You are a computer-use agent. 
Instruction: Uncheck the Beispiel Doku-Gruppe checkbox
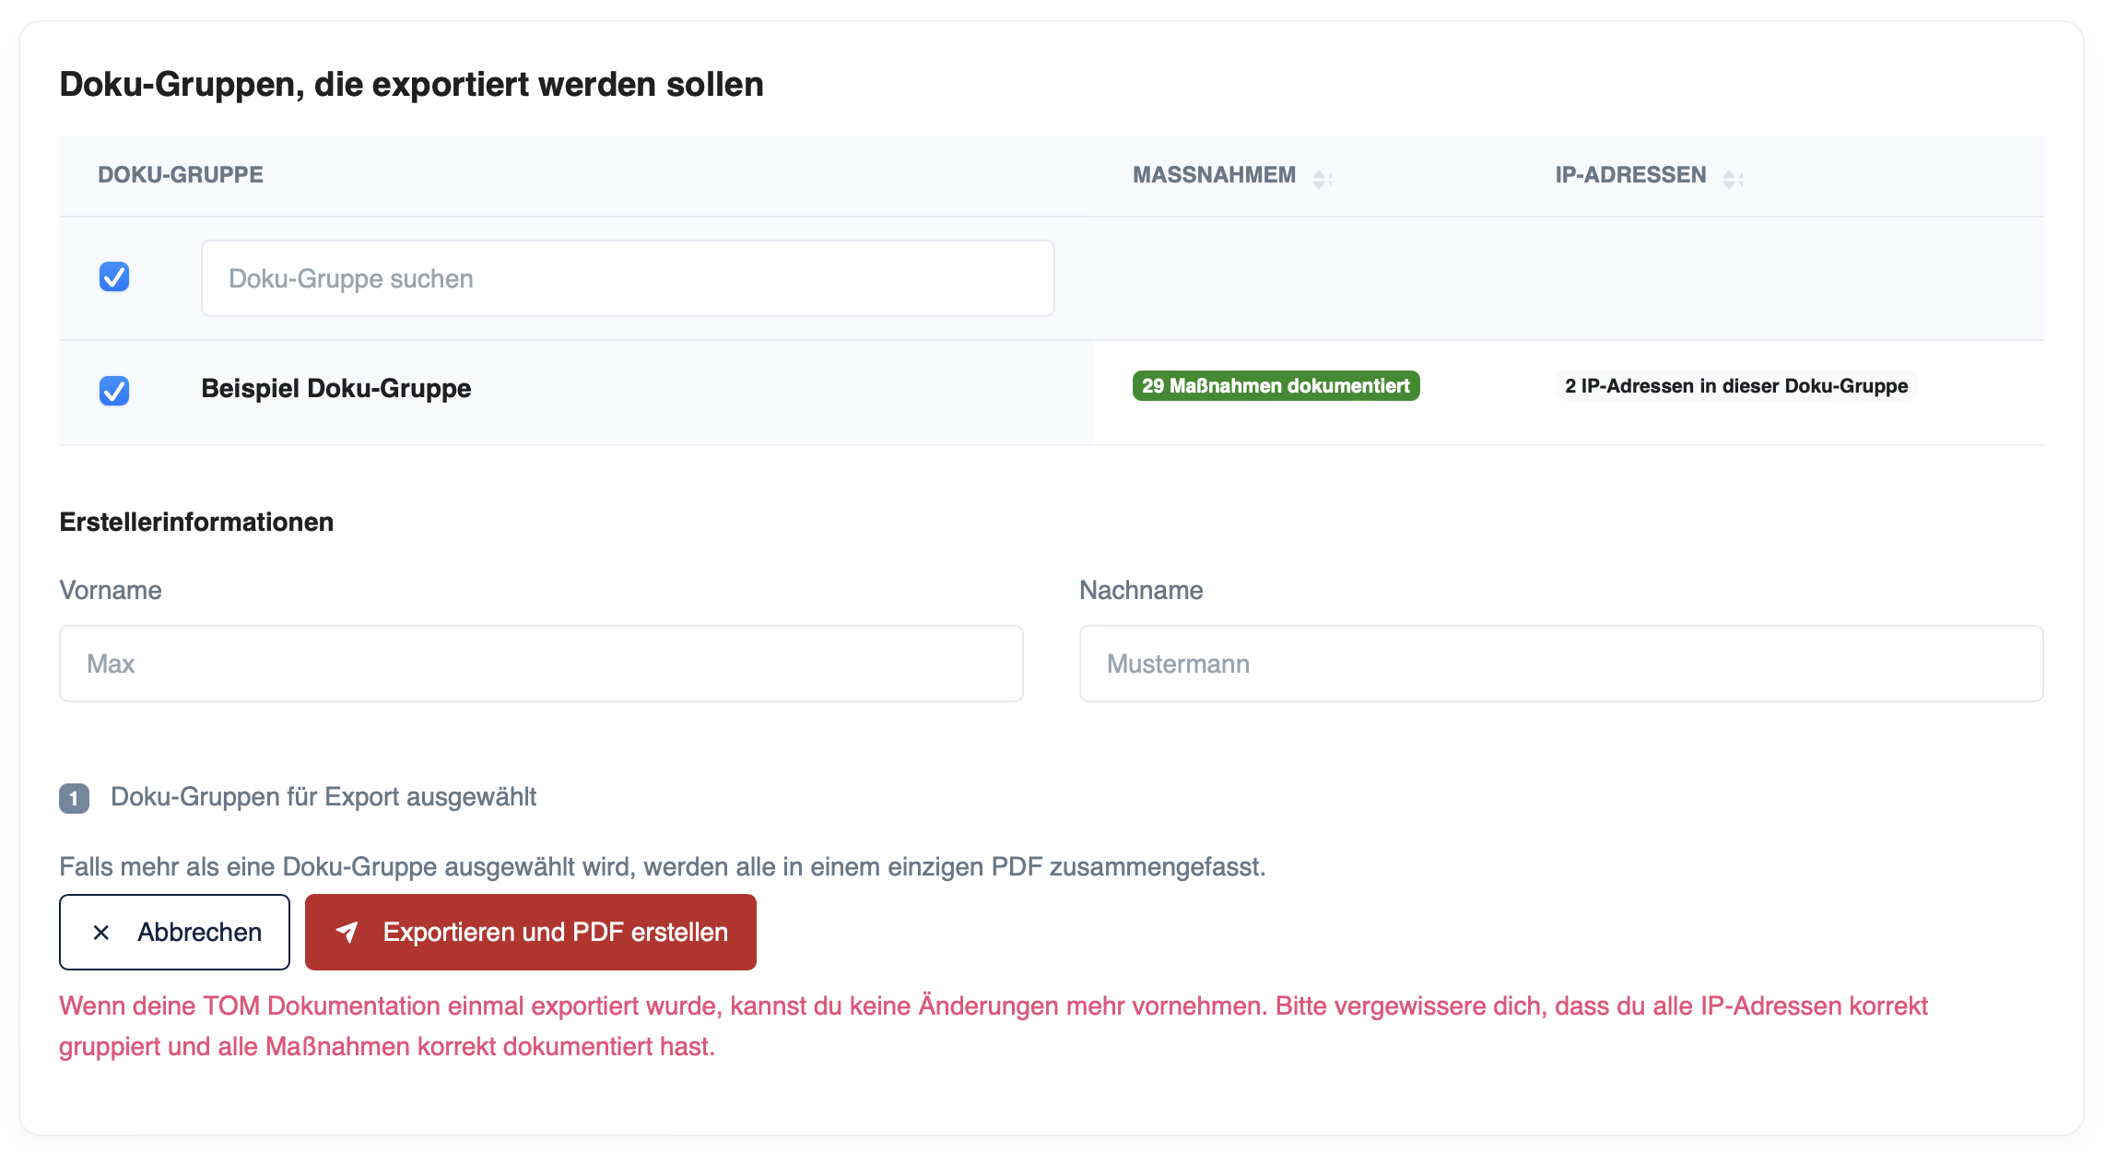[x=114, y=391]
